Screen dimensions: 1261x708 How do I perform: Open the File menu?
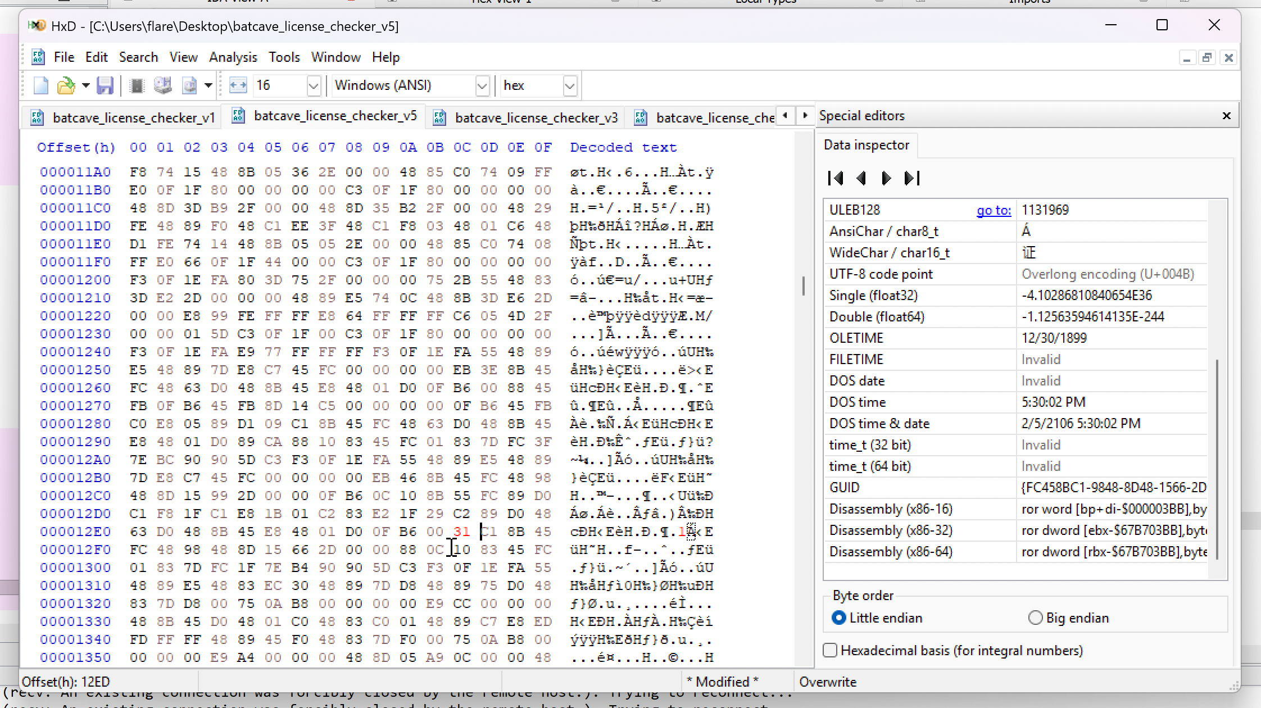coord(64,57)
